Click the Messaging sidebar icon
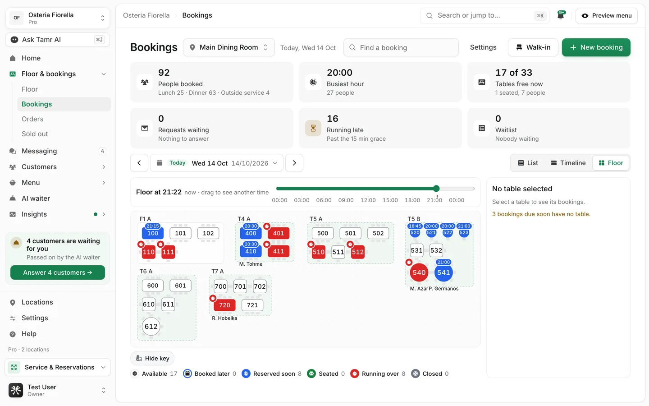Viewport: 649px width, 406px height. tap(13, 151)
